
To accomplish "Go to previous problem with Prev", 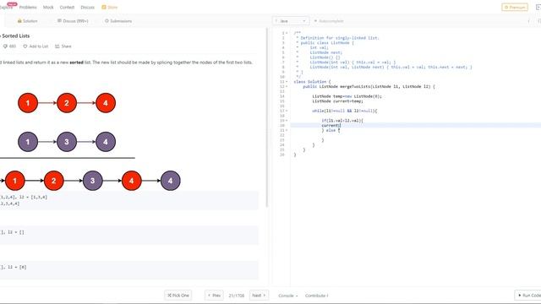I will (x=214, y=296).
